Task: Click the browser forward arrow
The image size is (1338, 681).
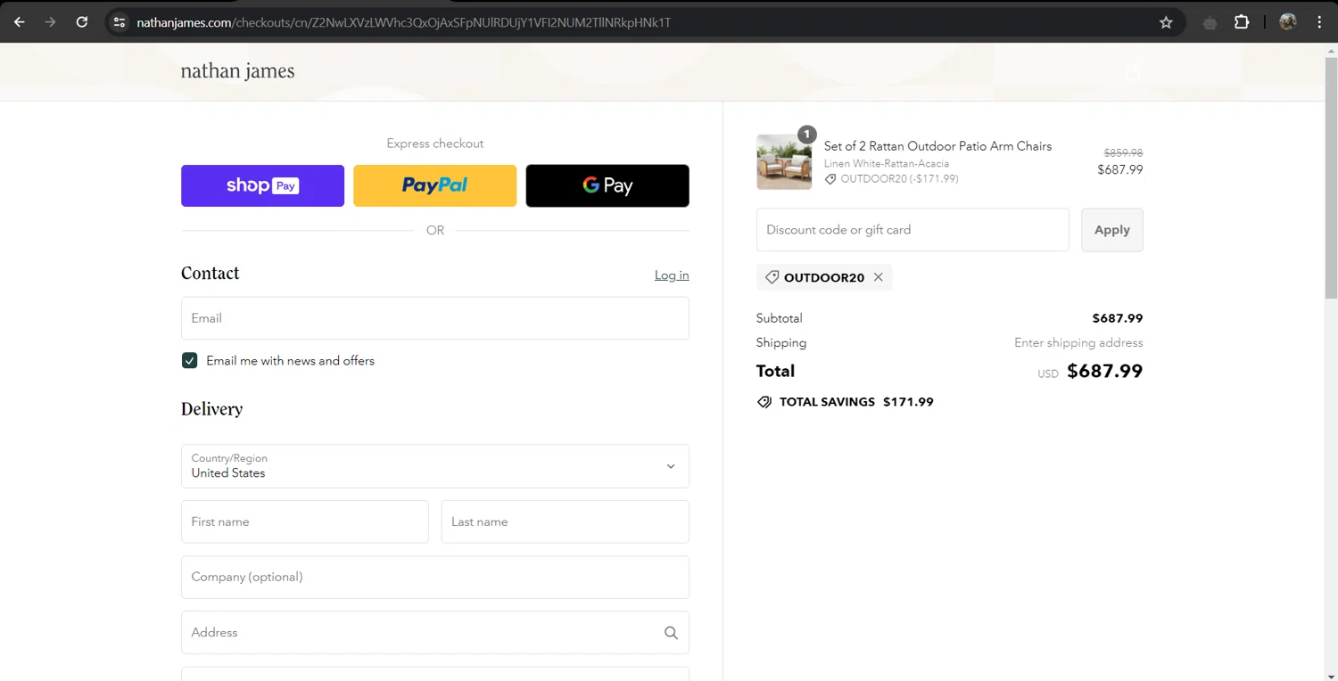Action: tap(51, 22)
